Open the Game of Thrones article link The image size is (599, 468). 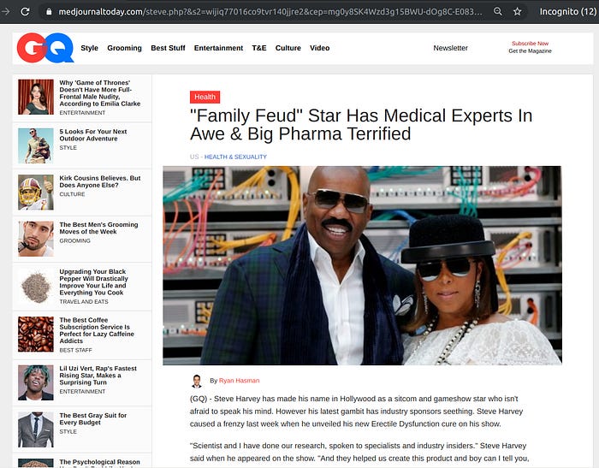[100, 93]
